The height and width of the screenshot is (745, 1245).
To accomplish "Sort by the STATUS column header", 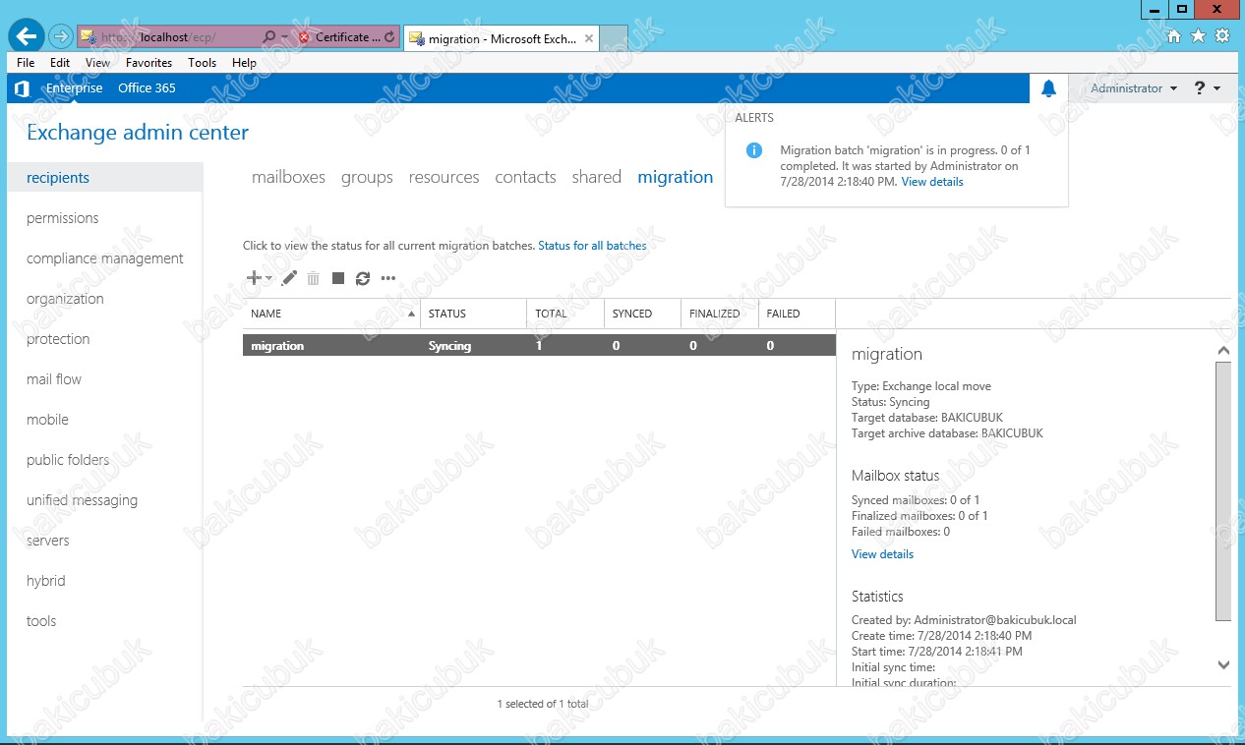I will tap(474, 314).
